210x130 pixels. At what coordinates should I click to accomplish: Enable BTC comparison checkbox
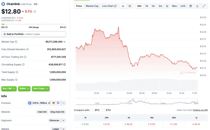92,110
